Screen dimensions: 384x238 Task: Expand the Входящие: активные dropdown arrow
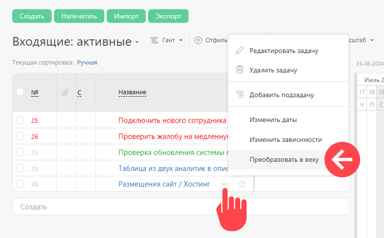(137, 42)
